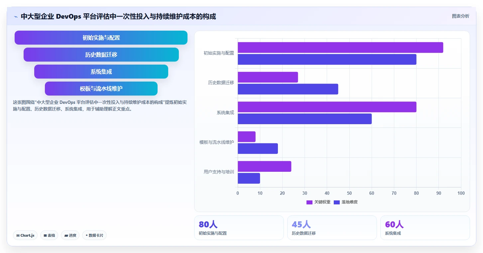The width and height of the screenshot is (483, 253).
Task: Click the 模板与流水线维护 y-axis label
Action: [x=217, y=142]
